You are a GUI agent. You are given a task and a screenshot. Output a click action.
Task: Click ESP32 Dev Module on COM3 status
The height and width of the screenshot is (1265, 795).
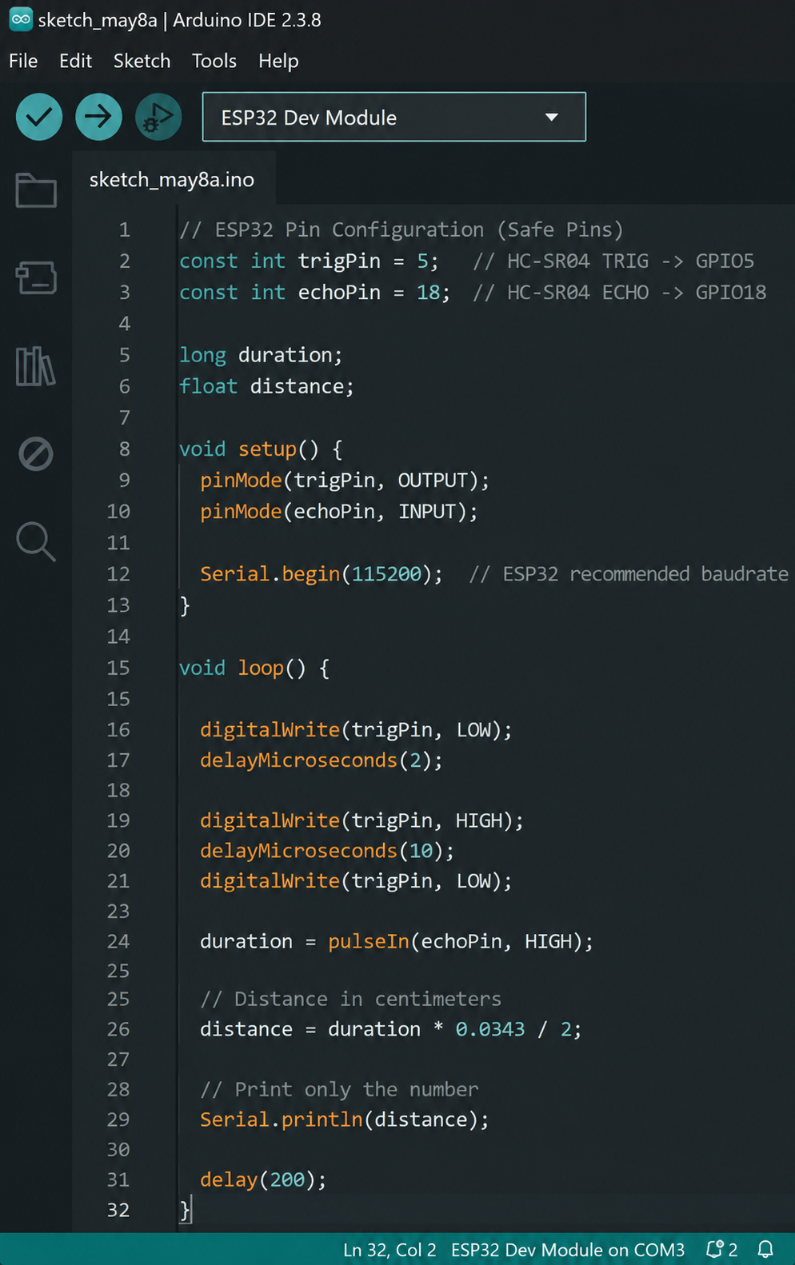568,1249
